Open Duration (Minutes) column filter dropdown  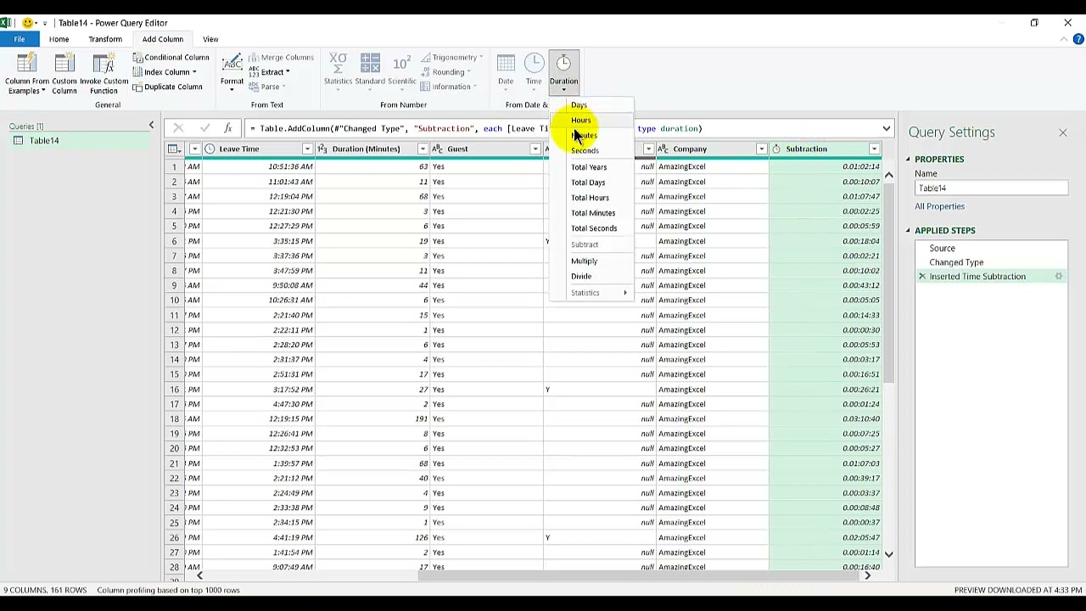423,149
